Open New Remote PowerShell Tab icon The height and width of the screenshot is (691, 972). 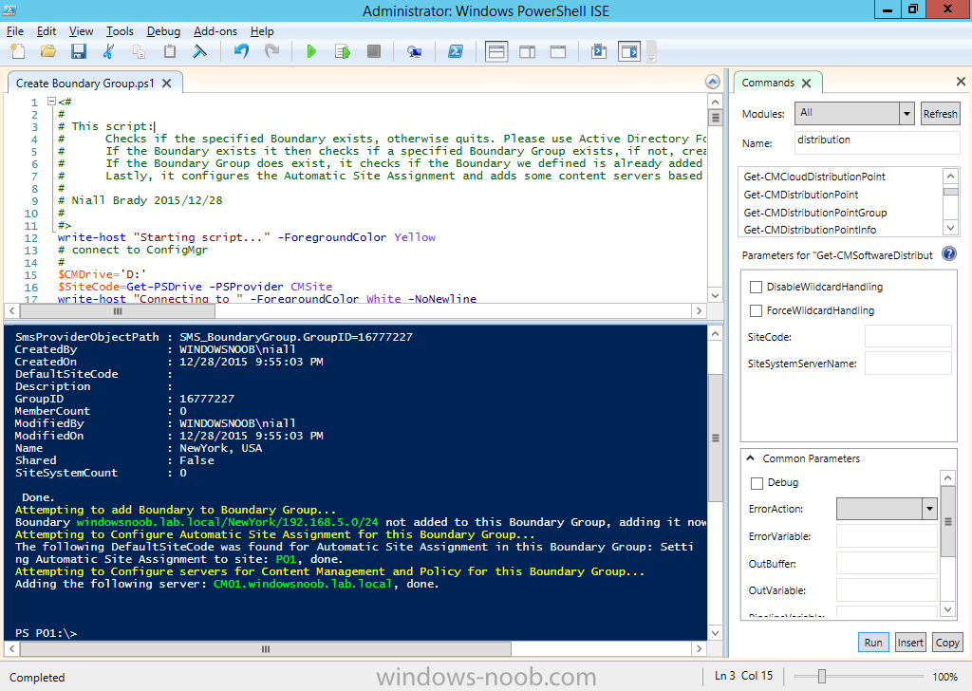click(x=414, y=51)
